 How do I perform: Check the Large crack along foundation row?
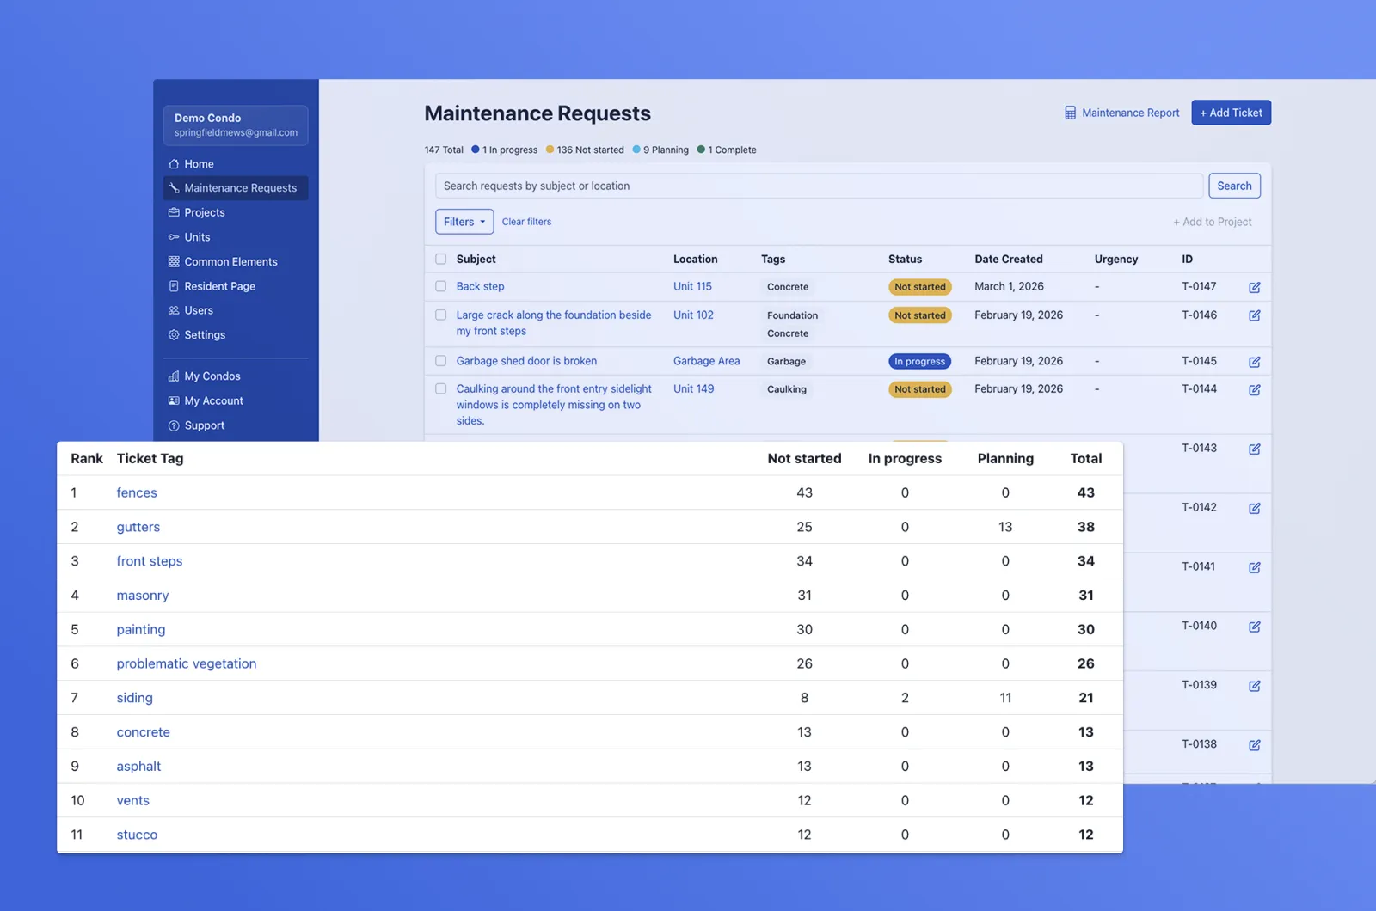tap(441, 315)
